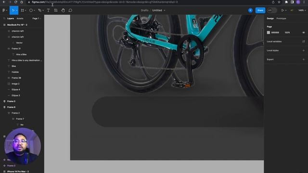Viewport: 308px width, 173px height.
Task: Switch to the Layers tab
Action: click(11, 18)
